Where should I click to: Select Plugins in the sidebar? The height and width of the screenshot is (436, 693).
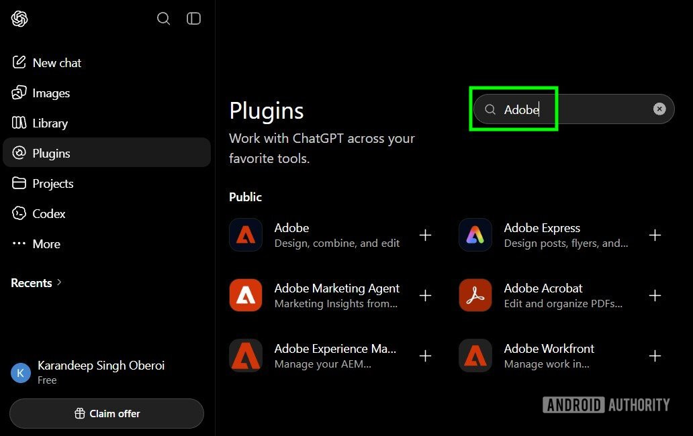coord(107,153)
